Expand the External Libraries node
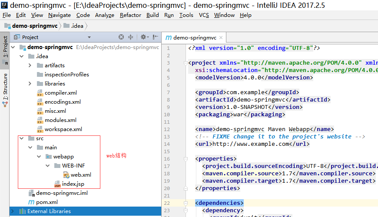 click(13, 211)
